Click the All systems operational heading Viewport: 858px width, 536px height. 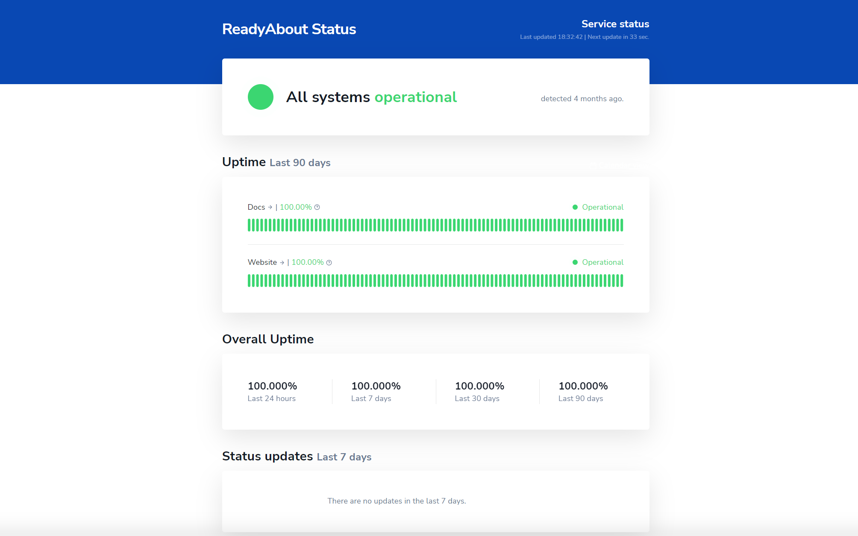click(x=371, y=97)
